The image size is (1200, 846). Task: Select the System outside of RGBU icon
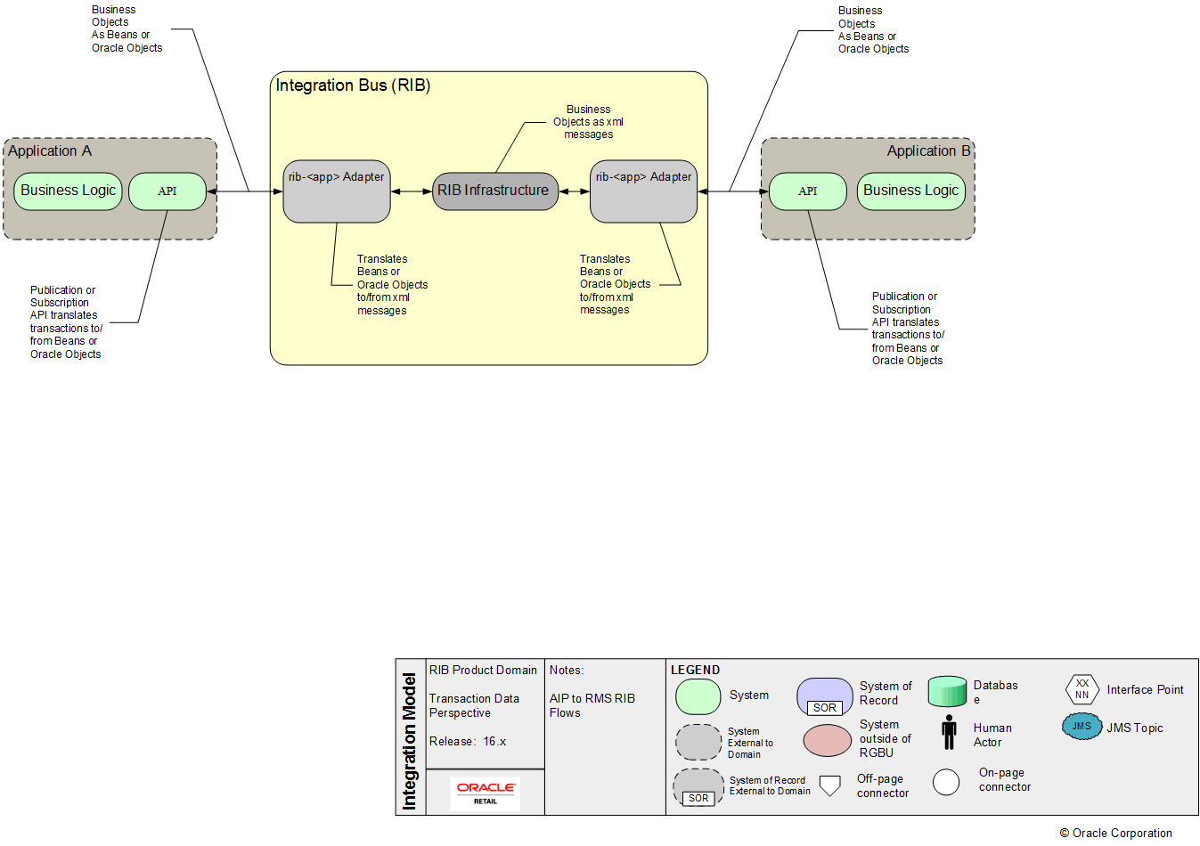pos(826,740)
